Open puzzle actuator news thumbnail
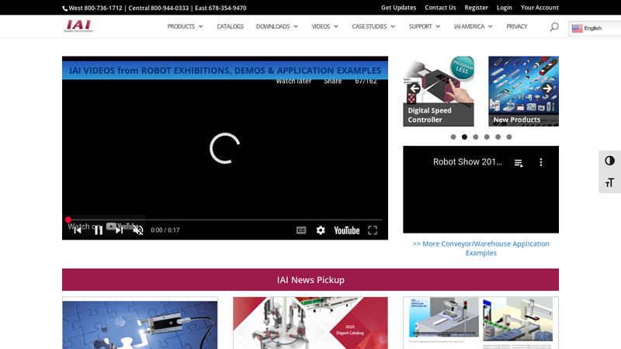 coord(140,323)
